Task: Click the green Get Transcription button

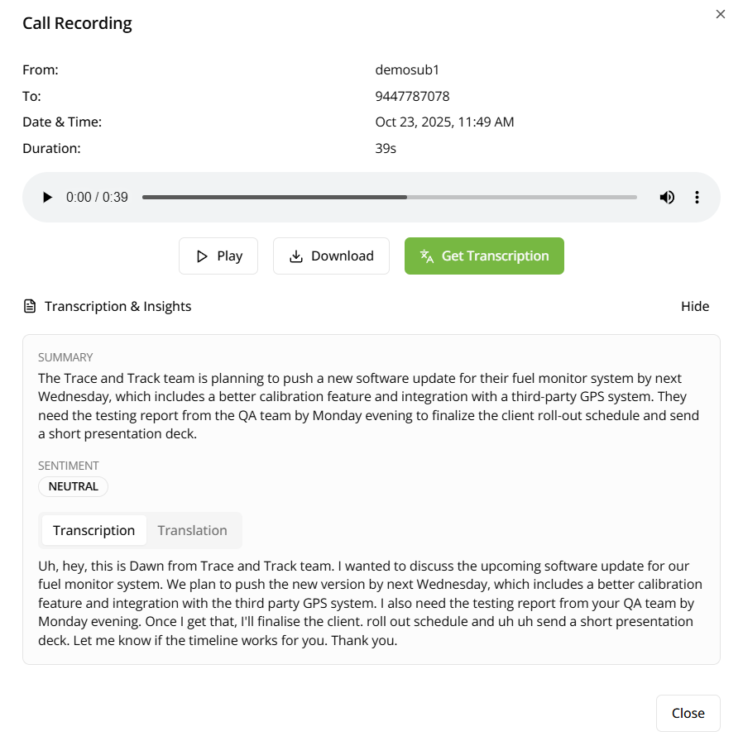Action: [484, 256]
